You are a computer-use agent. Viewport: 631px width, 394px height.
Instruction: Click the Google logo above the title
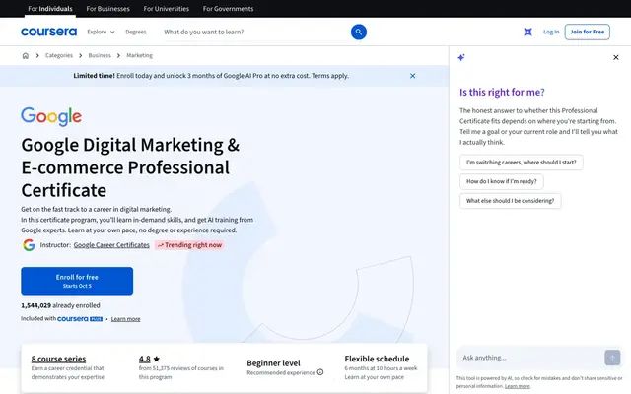[51, 116]
